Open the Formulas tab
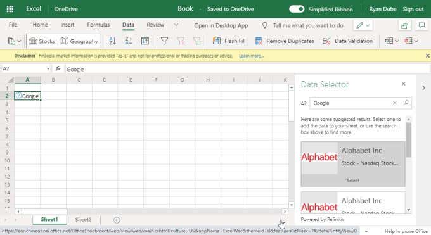Viewport: 431px width, 235px height. 98,25
